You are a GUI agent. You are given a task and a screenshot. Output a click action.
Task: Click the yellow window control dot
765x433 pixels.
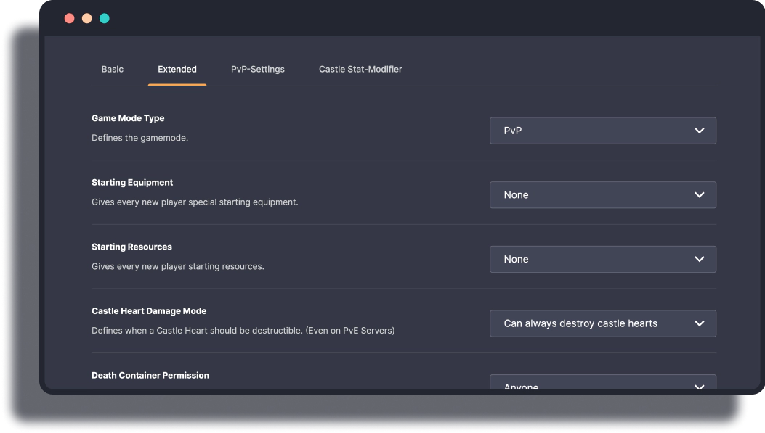tap(86, 17)
